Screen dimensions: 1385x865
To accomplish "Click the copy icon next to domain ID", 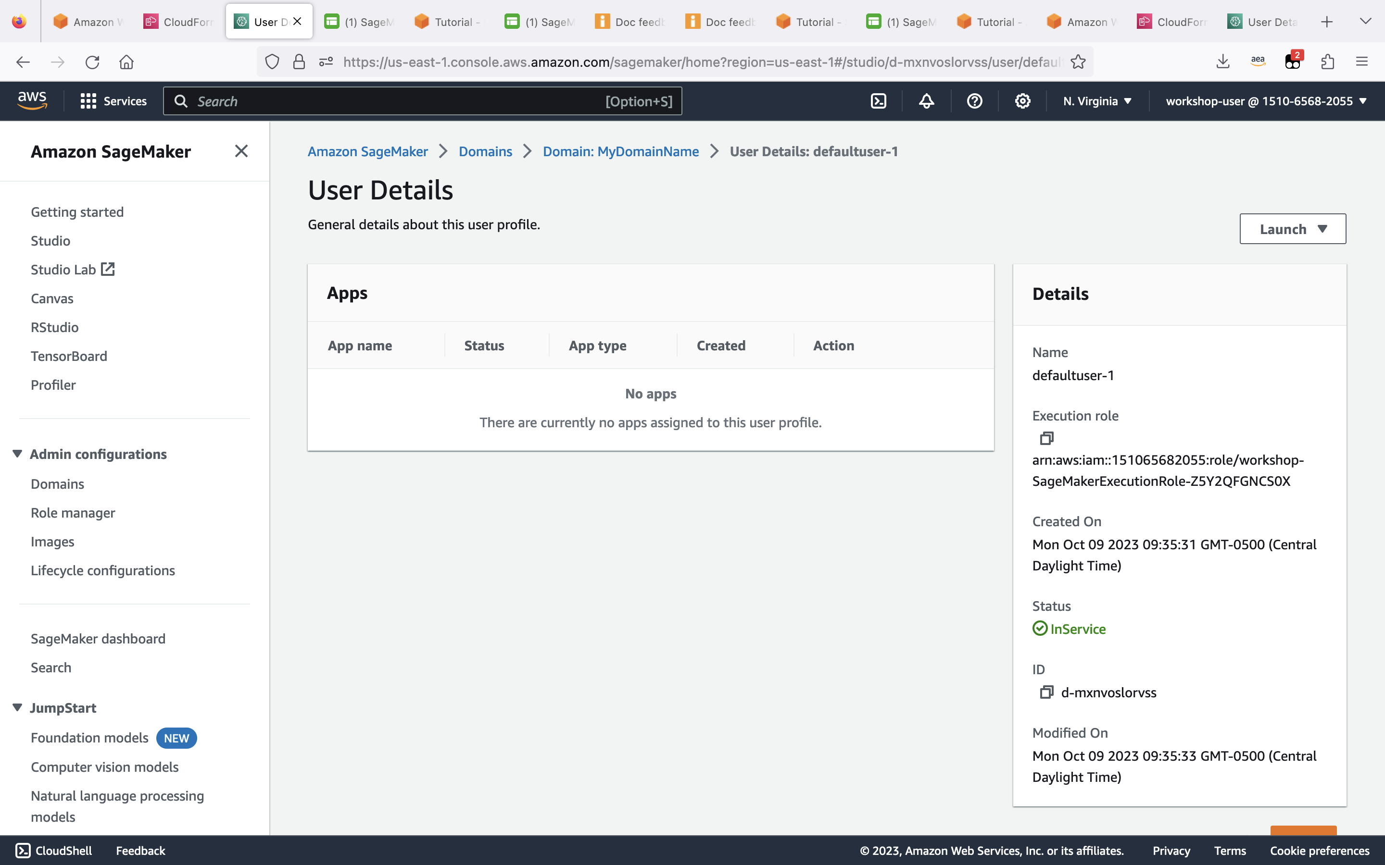I will pyautogui.click(x=1045, y=692).
